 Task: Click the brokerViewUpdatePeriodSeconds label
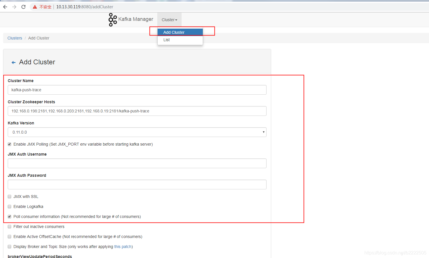pos(40,256)
